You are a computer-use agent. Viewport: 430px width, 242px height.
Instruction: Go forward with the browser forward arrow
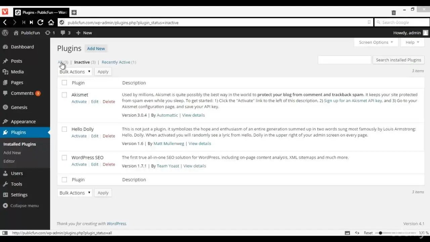tap(14, 23)
